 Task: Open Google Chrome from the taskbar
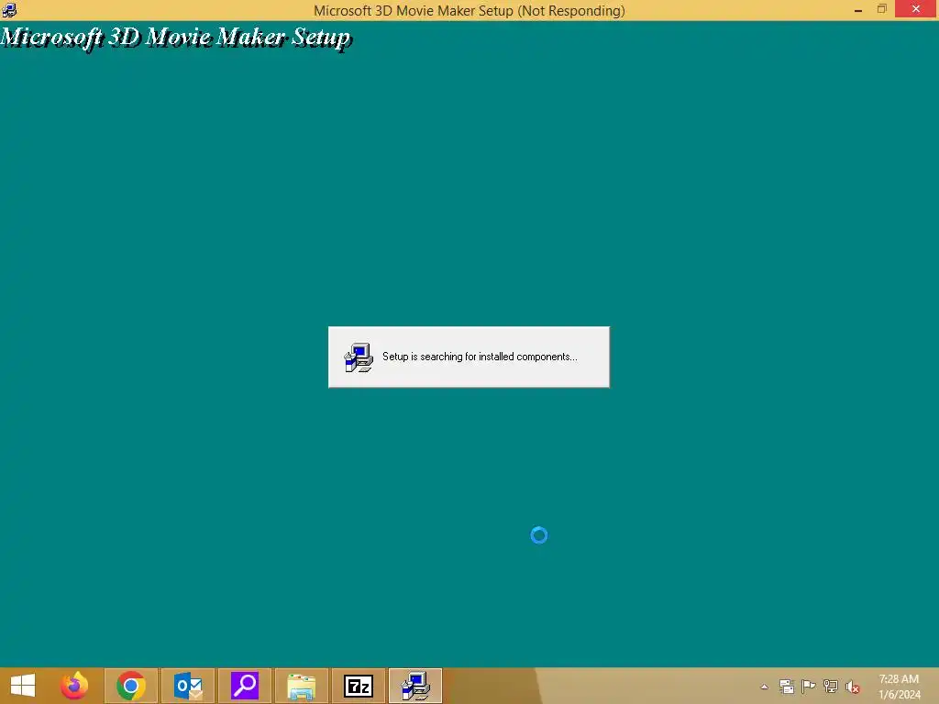(x=131, y=686)
